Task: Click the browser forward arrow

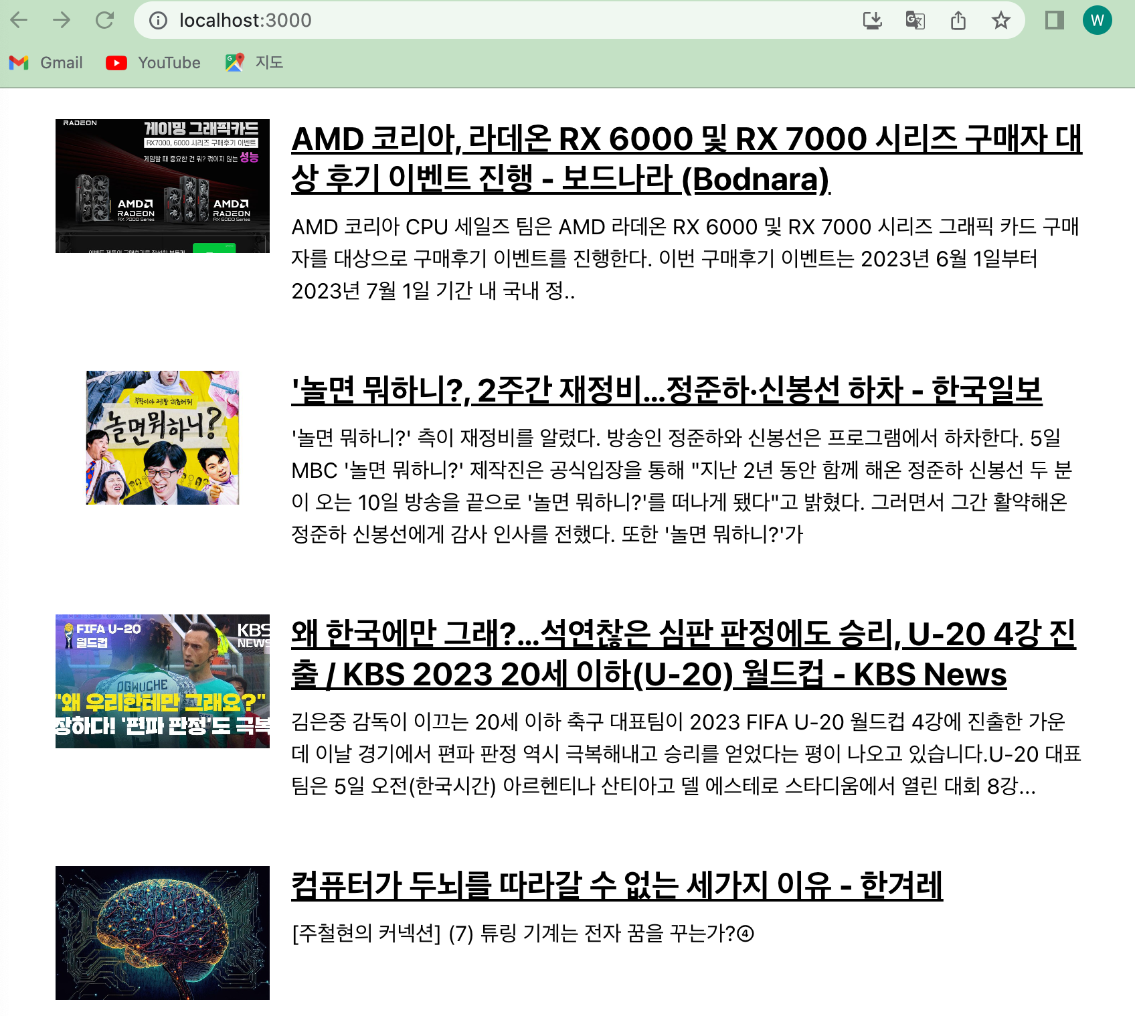Action: [62, 20]
